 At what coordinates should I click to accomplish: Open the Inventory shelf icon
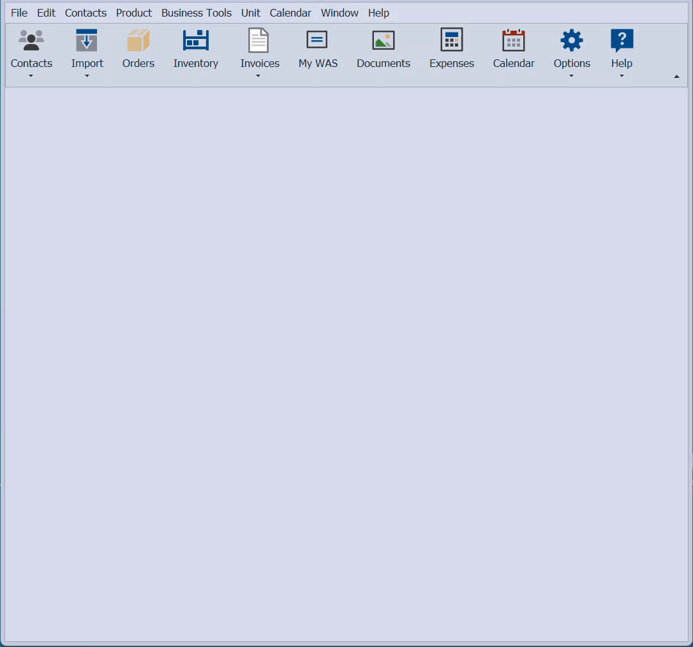[196, 40]
